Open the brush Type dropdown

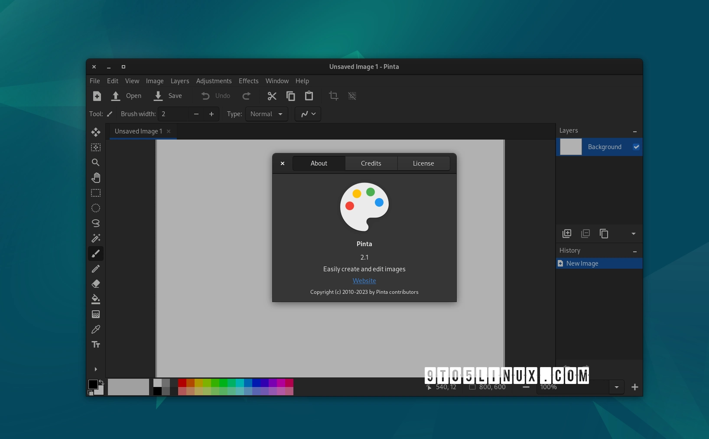pyautogui.click(x=267, y=114)
